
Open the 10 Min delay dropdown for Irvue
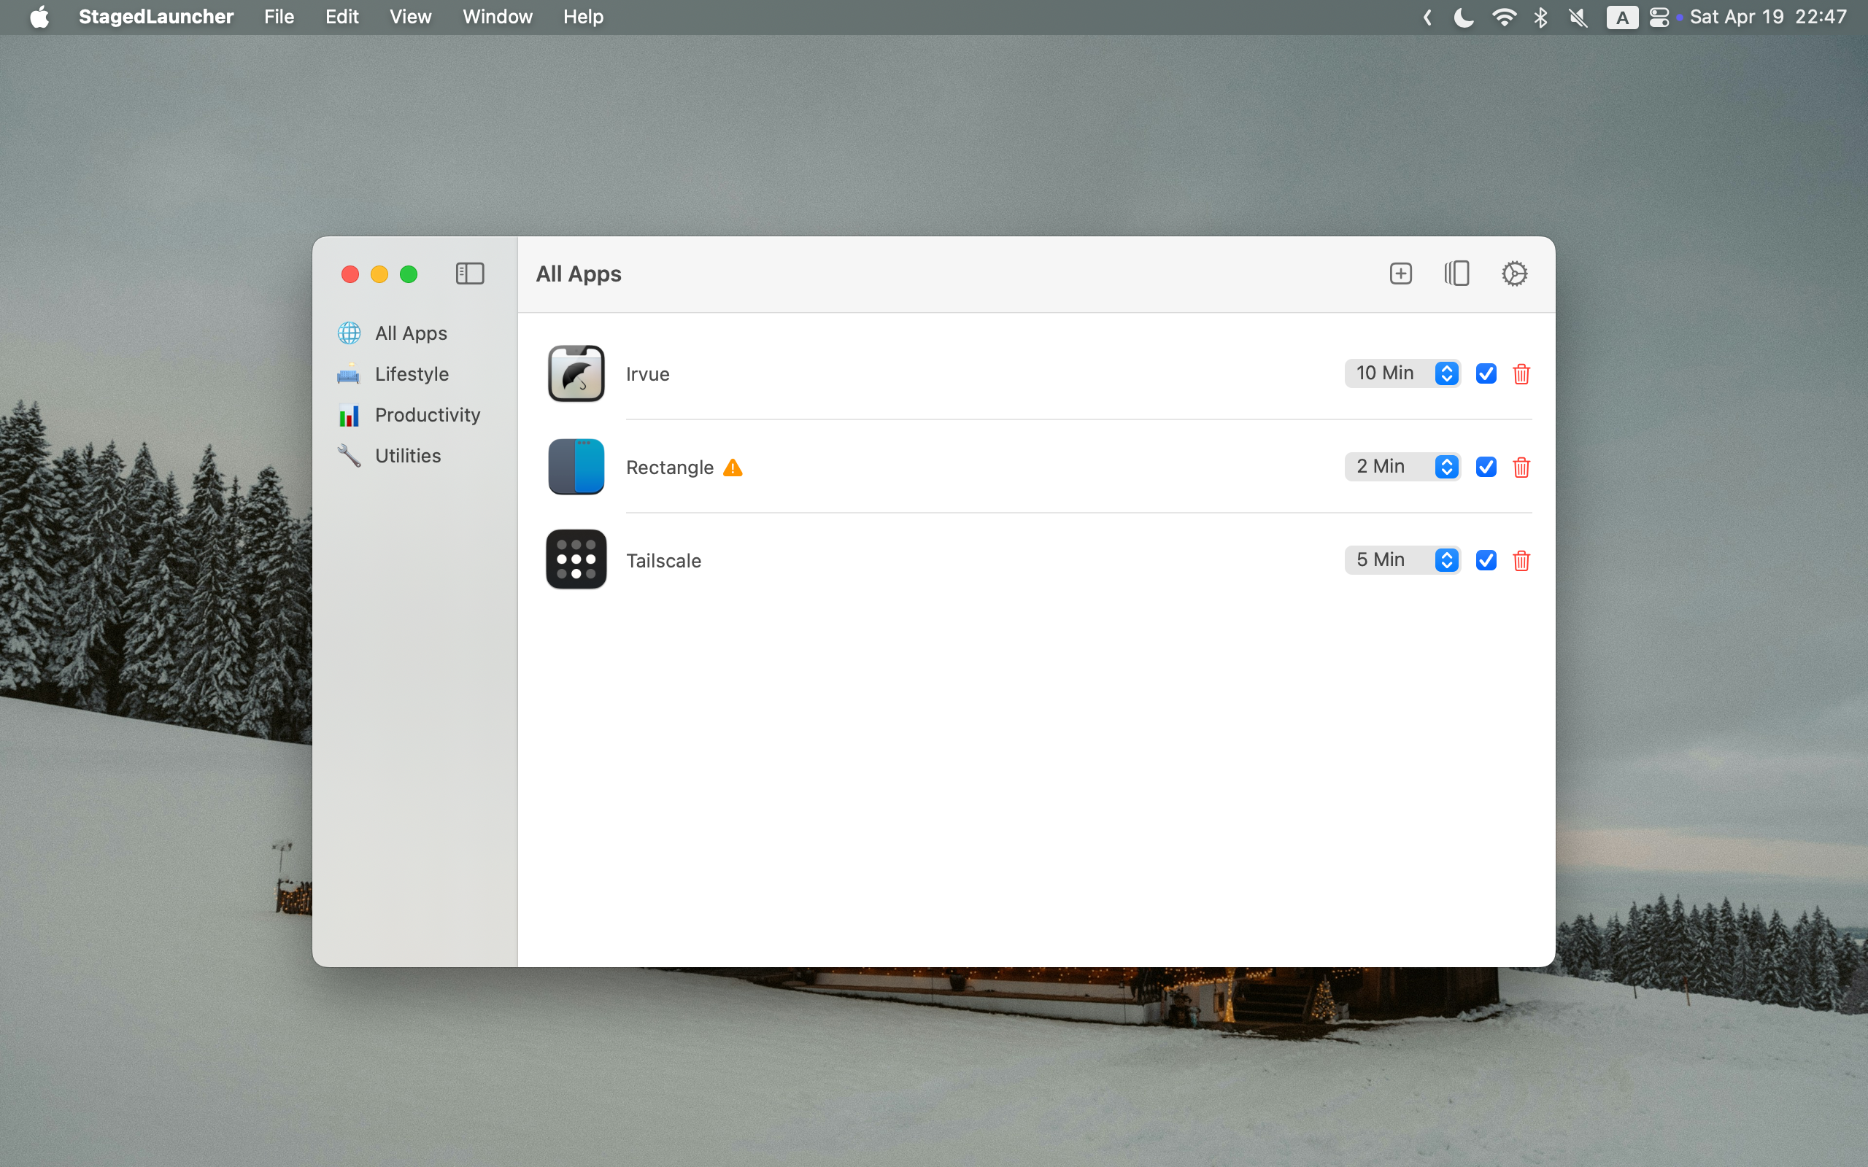1402,373
